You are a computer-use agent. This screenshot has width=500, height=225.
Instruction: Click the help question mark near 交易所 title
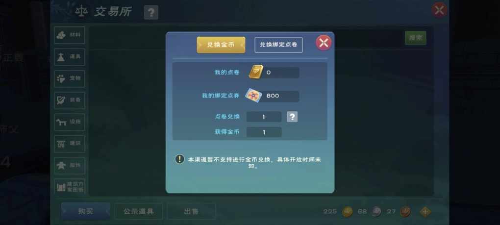[151, 12]
